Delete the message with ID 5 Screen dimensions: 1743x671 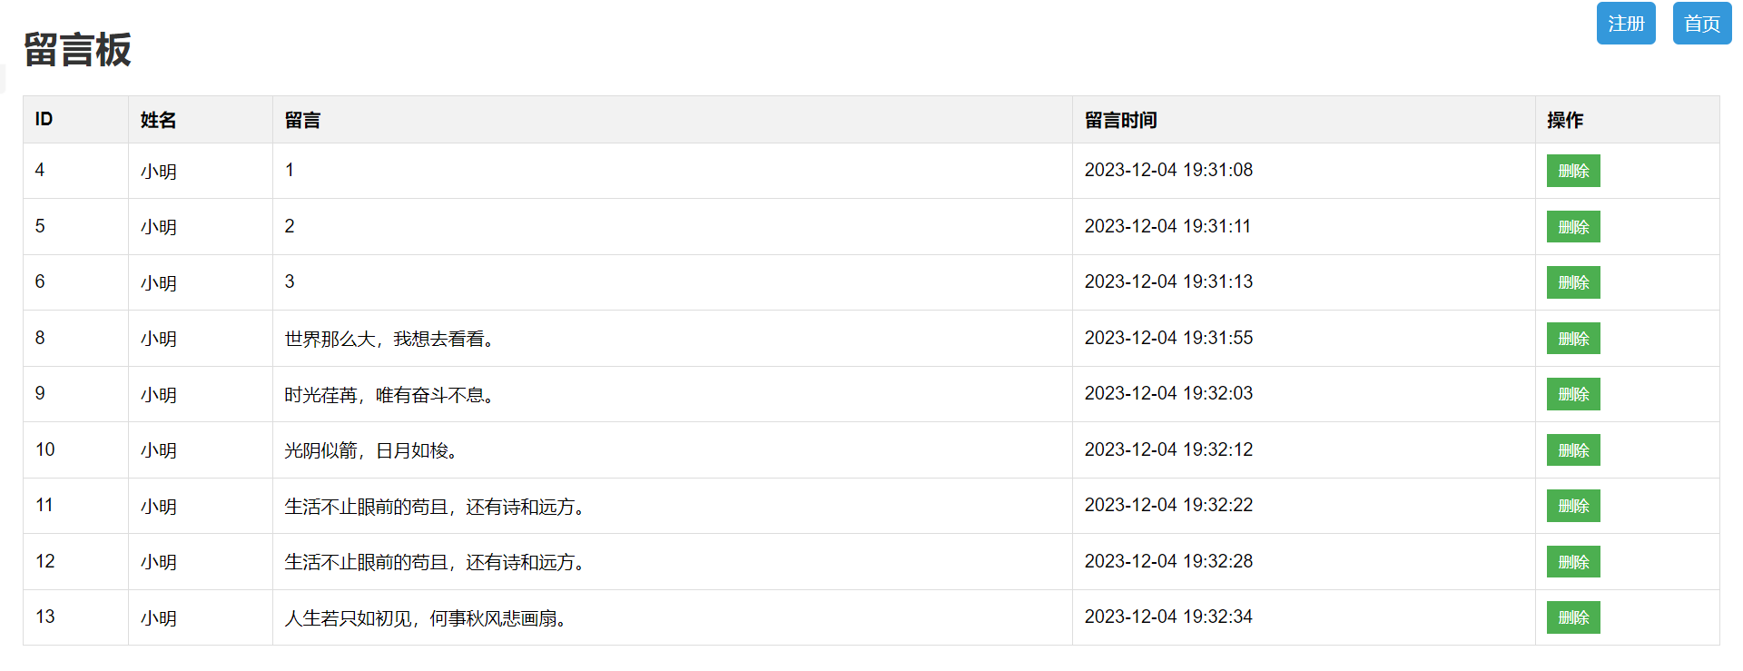[x=1573, y=227]
